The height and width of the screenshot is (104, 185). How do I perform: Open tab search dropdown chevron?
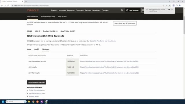click(169, 1)
